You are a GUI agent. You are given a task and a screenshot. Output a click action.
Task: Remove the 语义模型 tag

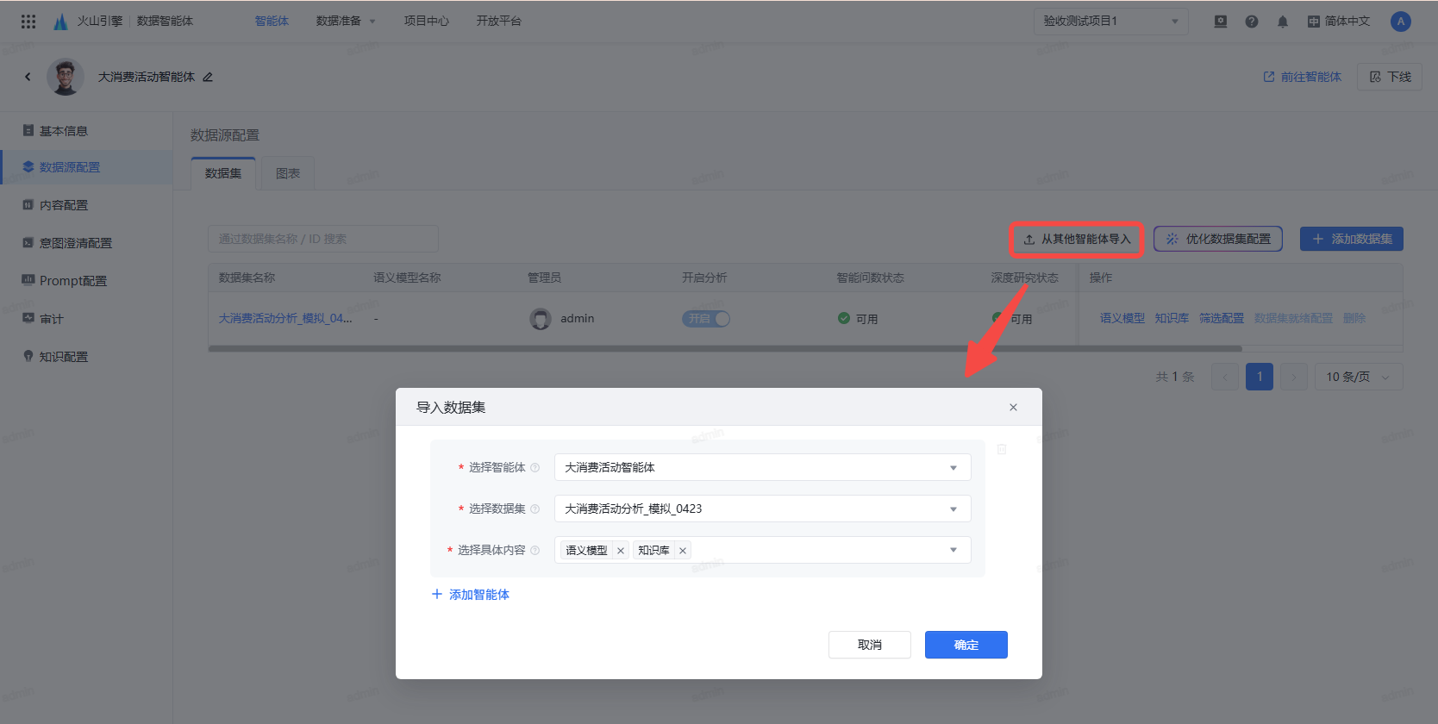[620, 550]
